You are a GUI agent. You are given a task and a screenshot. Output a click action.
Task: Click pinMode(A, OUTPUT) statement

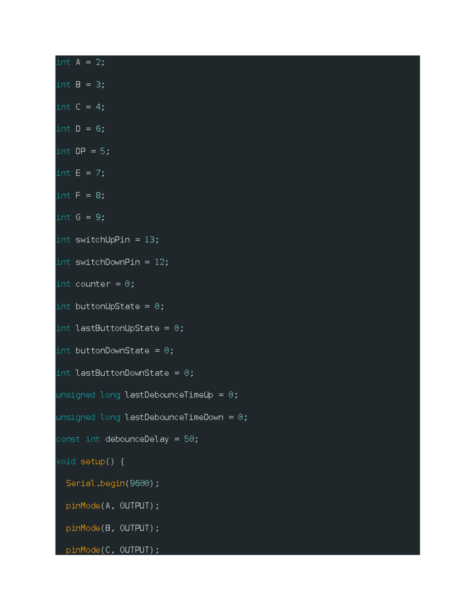(112, 506)
